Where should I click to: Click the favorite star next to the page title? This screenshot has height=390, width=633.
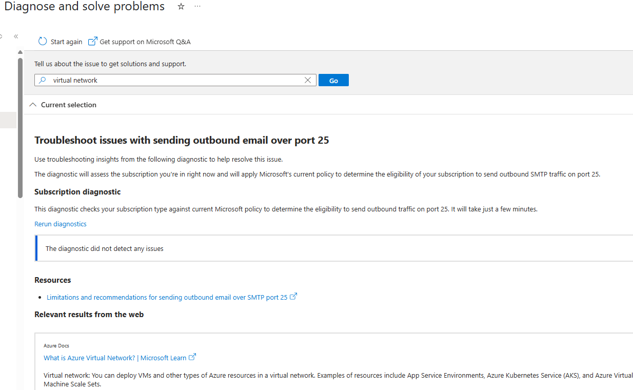pyautogui.click(x=181, y=7)
